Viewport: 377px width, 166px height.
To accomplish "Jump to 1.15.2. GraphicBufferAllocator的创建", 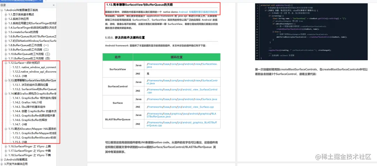I will [34, 137].
